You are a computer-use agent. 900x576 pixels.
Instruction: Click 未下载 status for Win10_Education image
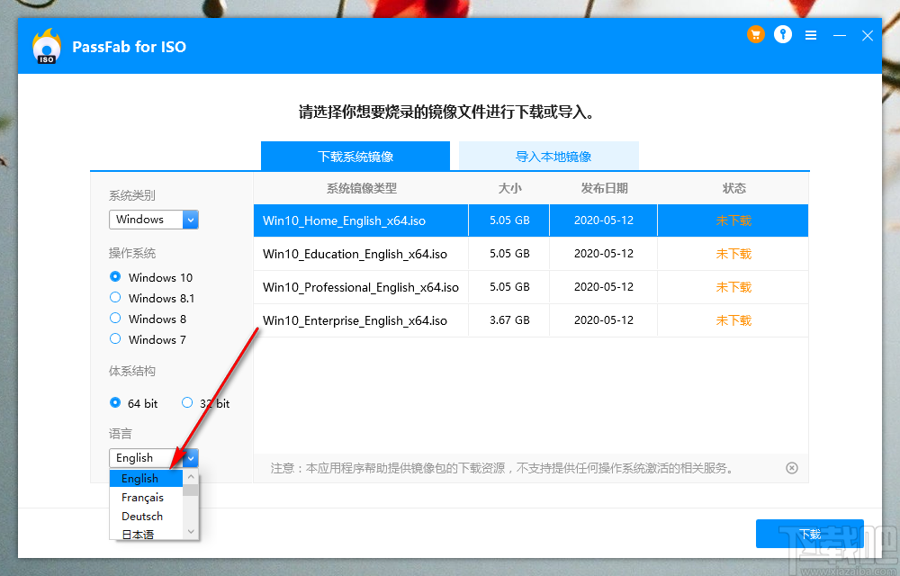point(732,253)
